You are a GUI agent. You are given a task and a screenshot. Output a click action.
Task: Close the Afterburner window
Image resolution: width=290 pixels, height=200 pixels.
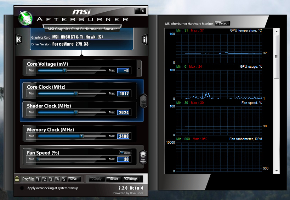[143, 11]
